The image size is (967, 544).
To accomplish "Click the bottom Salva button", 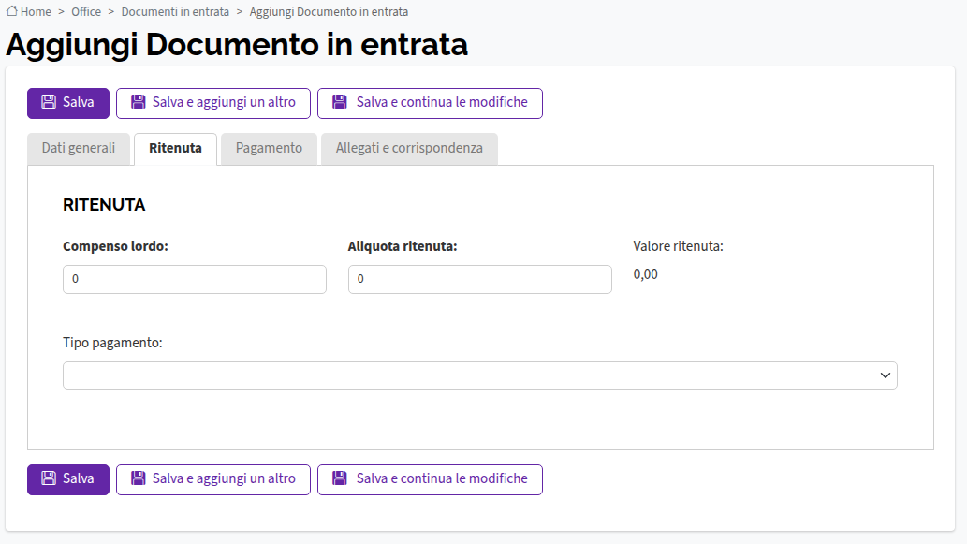I will [x=67, y=479].
